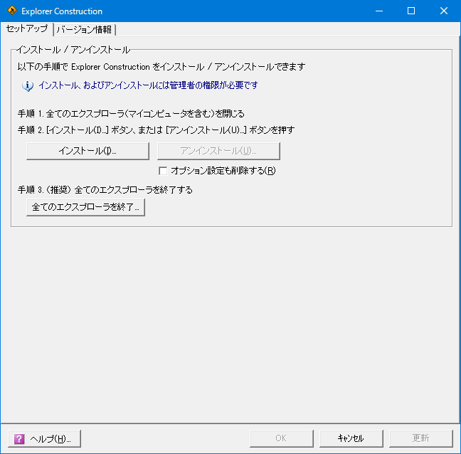Click blue text about 管理者の権限が必要です
The width and height of the screenshot is (461, 454).
coord(149,85)
